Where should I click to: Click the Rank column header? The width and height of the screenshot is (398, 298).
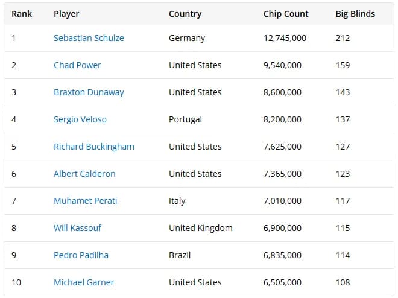coord(22,14)
